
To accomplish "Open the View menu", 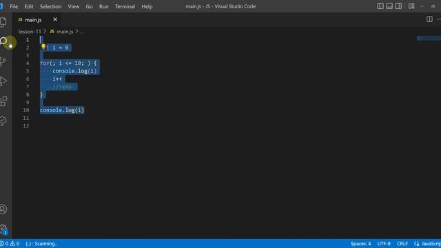I will click(74, 6).
